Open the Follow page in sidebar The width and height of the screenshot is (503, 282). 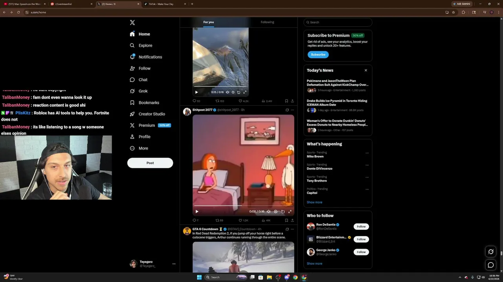click(140, 68)
